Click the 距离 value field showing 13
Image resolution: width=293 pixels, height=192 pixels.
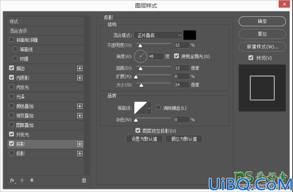click(182, 68)
